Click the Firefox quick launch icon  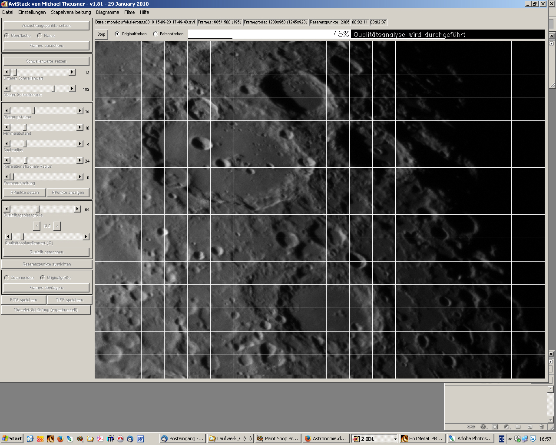pyautogui.click(x=60, y=439)
